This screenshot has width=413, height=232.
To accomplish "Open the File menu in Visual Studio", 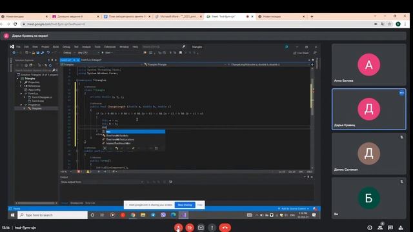I will coord(18,47).
